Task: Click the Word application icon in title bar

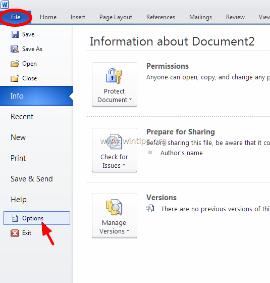Action: (5, 5)
